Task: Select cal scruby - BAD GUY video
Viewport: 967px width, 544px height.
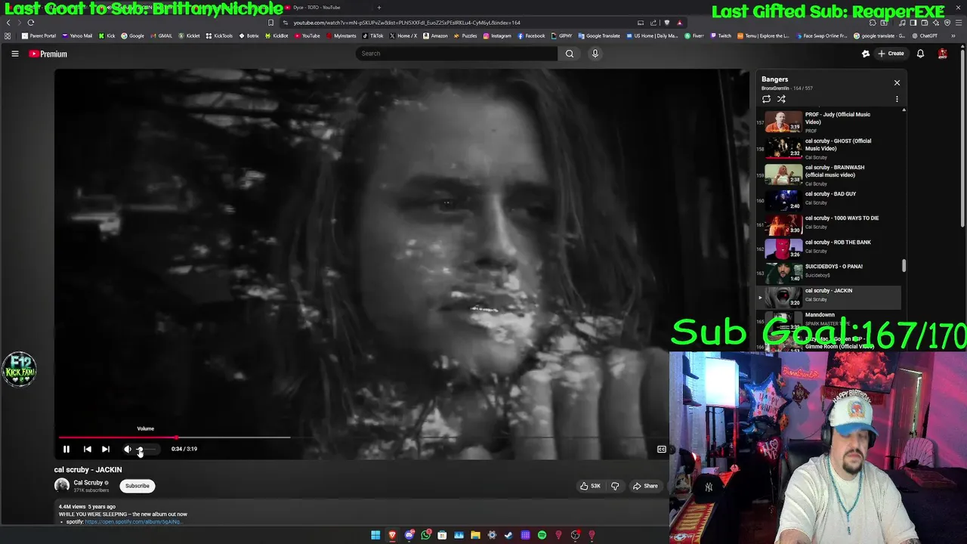Action: click(x=829, y=199)
